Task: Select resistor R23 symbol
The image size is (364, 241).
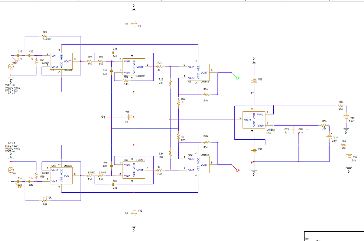Action: coord(101,61)
